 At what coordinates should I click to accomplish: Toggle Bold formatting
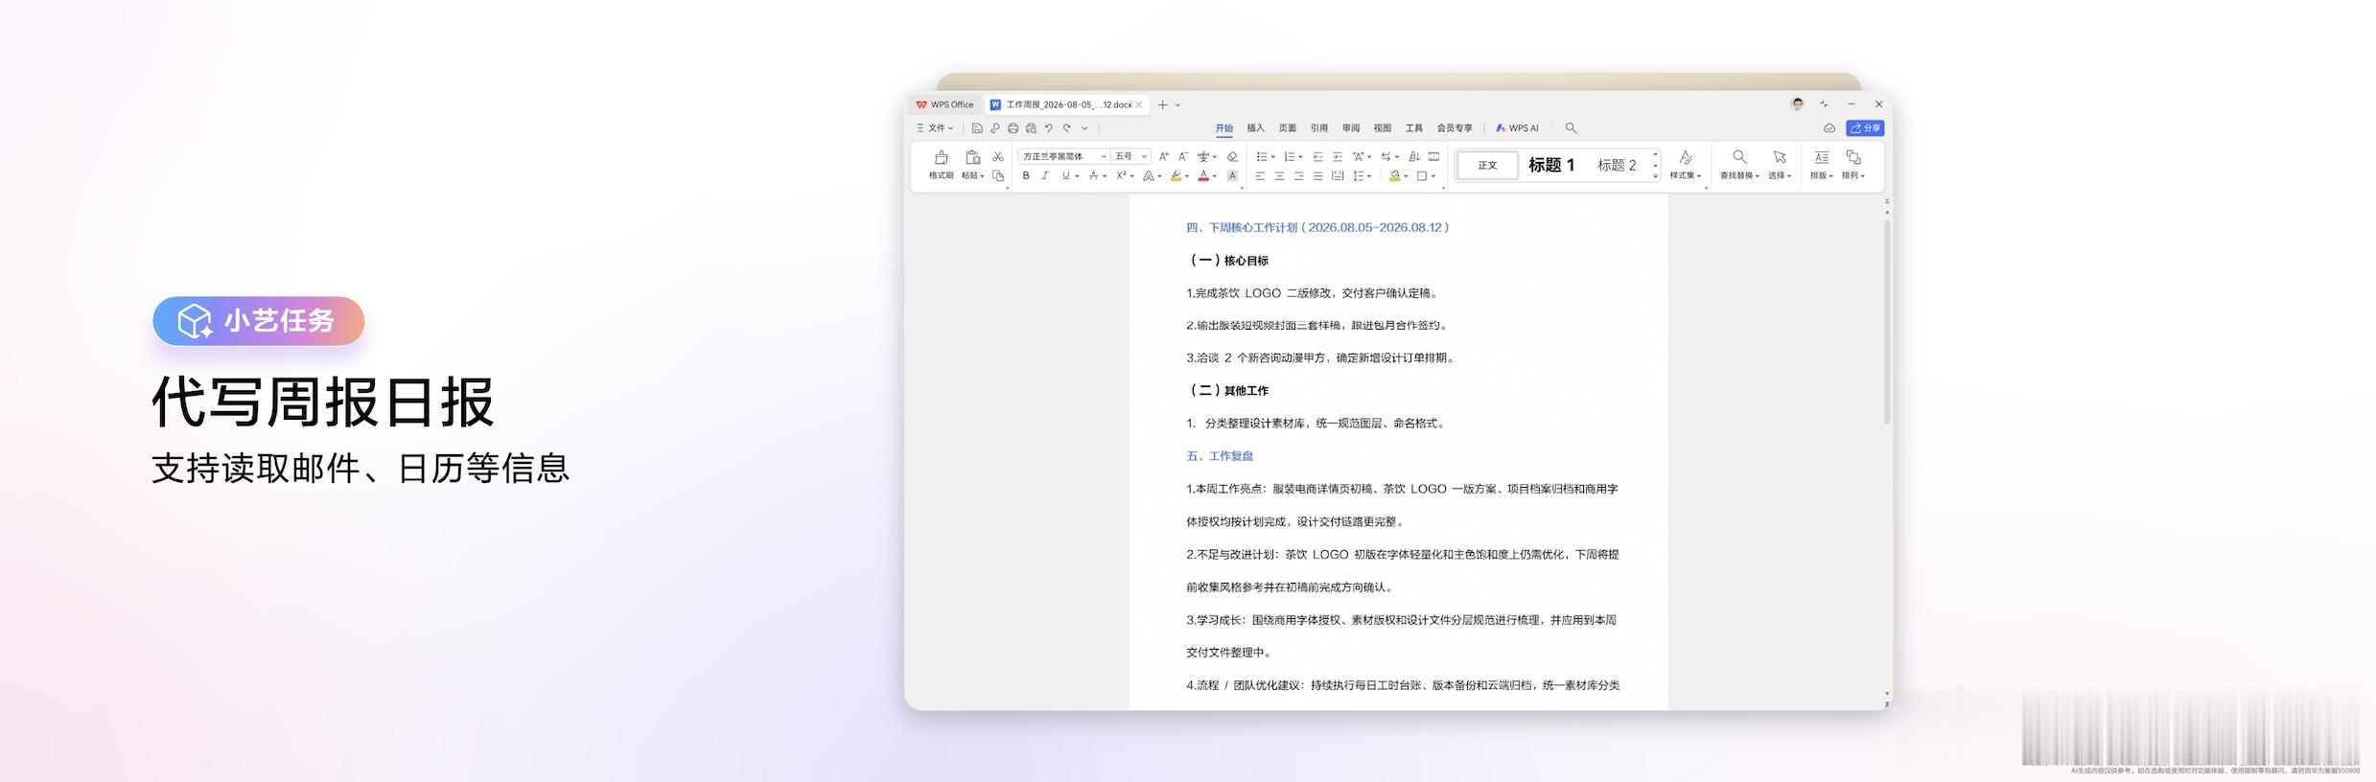point(1026,175)
